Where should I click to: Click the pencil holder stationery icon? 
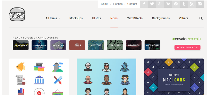pyautogui.click(x=21, y=91)
